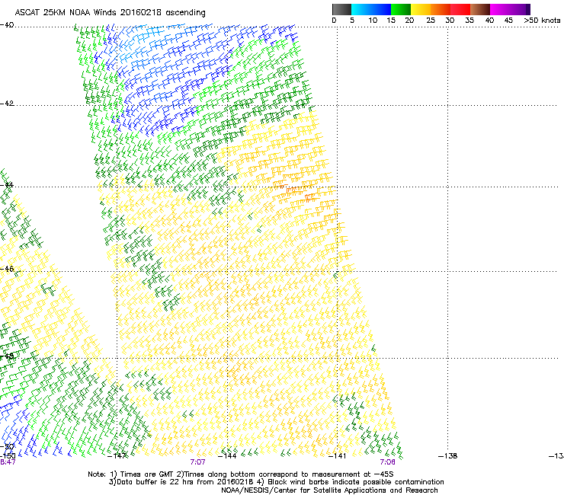
Task: Click the legend scale value '0'
Action: (x=334, y=21)
